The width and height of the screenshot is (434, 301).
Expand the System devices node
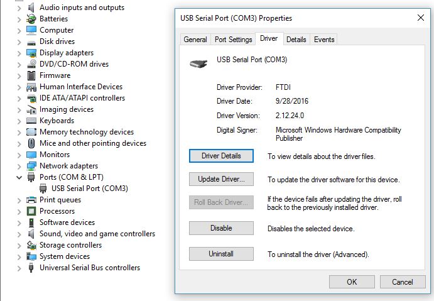(x=19, y=256)
